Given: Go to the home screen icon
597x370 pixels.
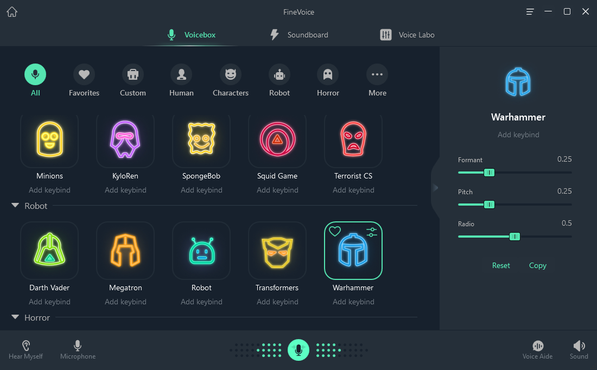Looking at the screenshot, I should (12, 12).
